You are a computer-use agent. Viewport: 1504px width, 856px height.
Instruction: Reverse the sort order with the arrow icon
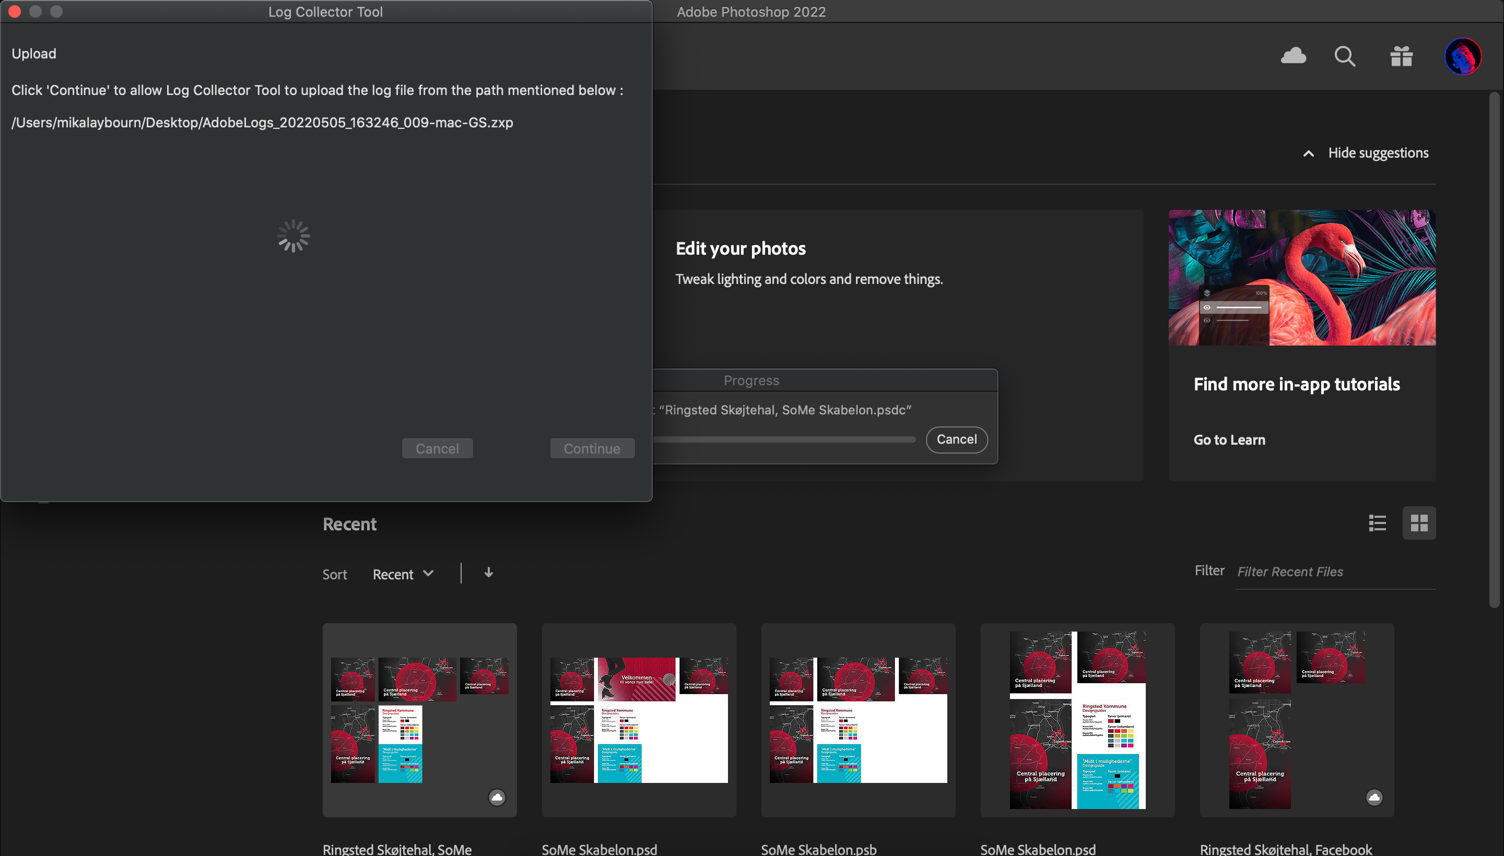(x=488, y=573)
